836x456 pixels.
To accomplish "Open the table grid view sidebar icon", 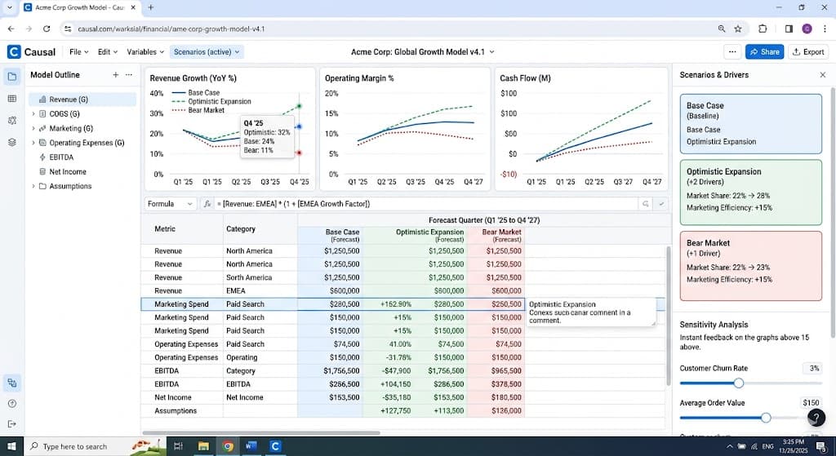I will pos(12,99).
